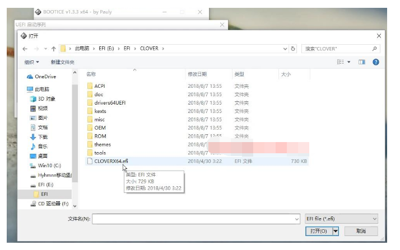The height and width of the screenshot is (250, 400).
Task: Open 文档 in navigation pane
Action: 39,128
